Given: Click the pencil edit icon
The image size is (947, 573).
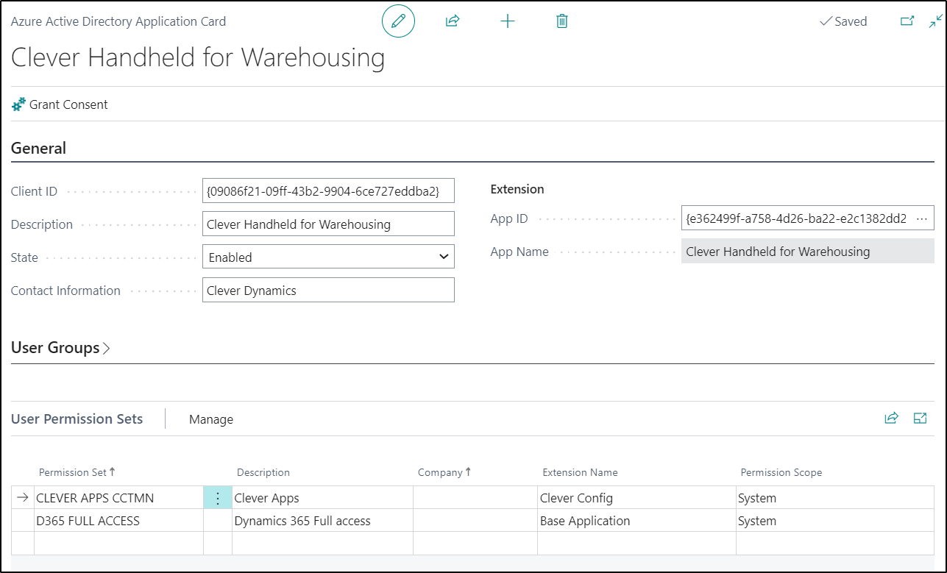Looking at the screenshot, I should tap(398, 21).
